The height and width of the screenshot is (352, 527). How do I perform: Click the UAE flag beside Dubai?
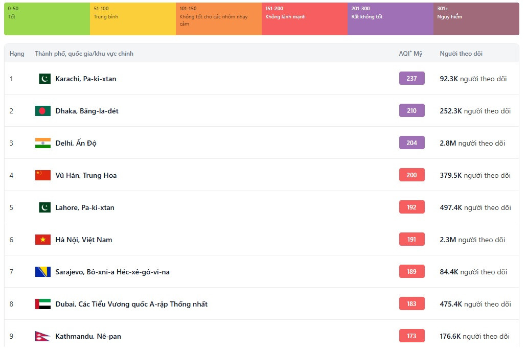pyautogui.click(x=43, y=304)
